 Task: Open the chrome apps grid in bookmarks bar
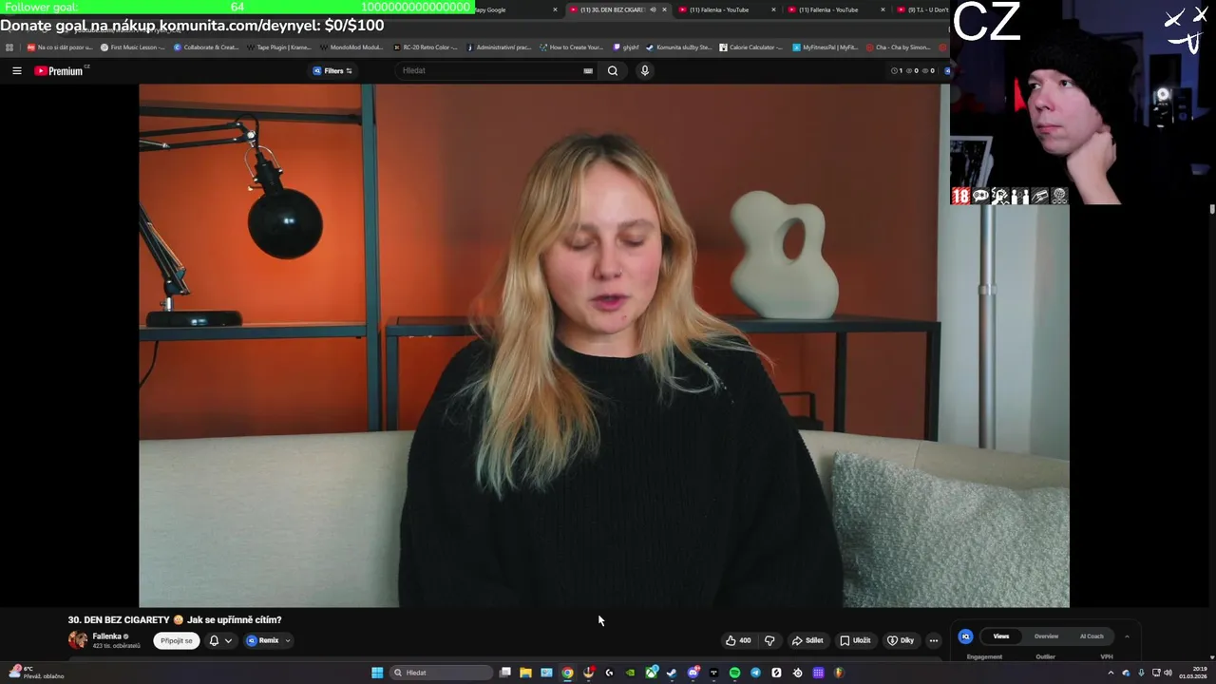tap(9, 47)
